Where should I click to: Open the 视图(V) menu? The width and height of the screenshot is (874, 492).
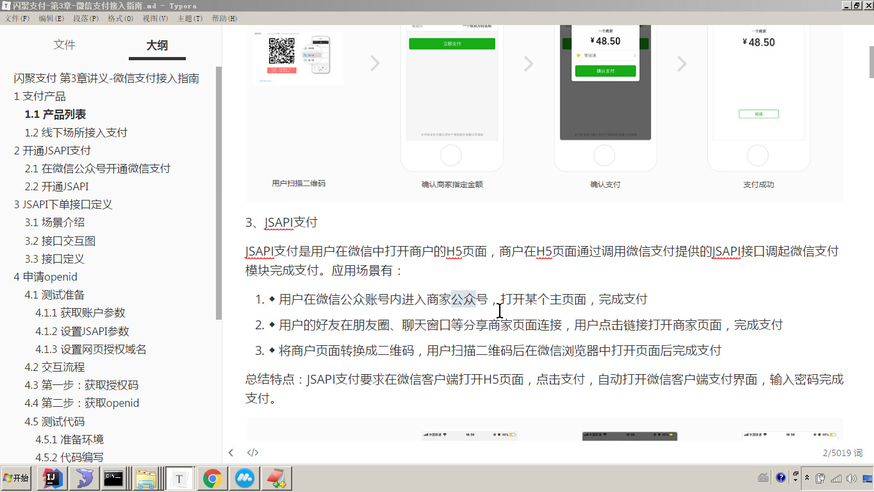coord(155,19)
